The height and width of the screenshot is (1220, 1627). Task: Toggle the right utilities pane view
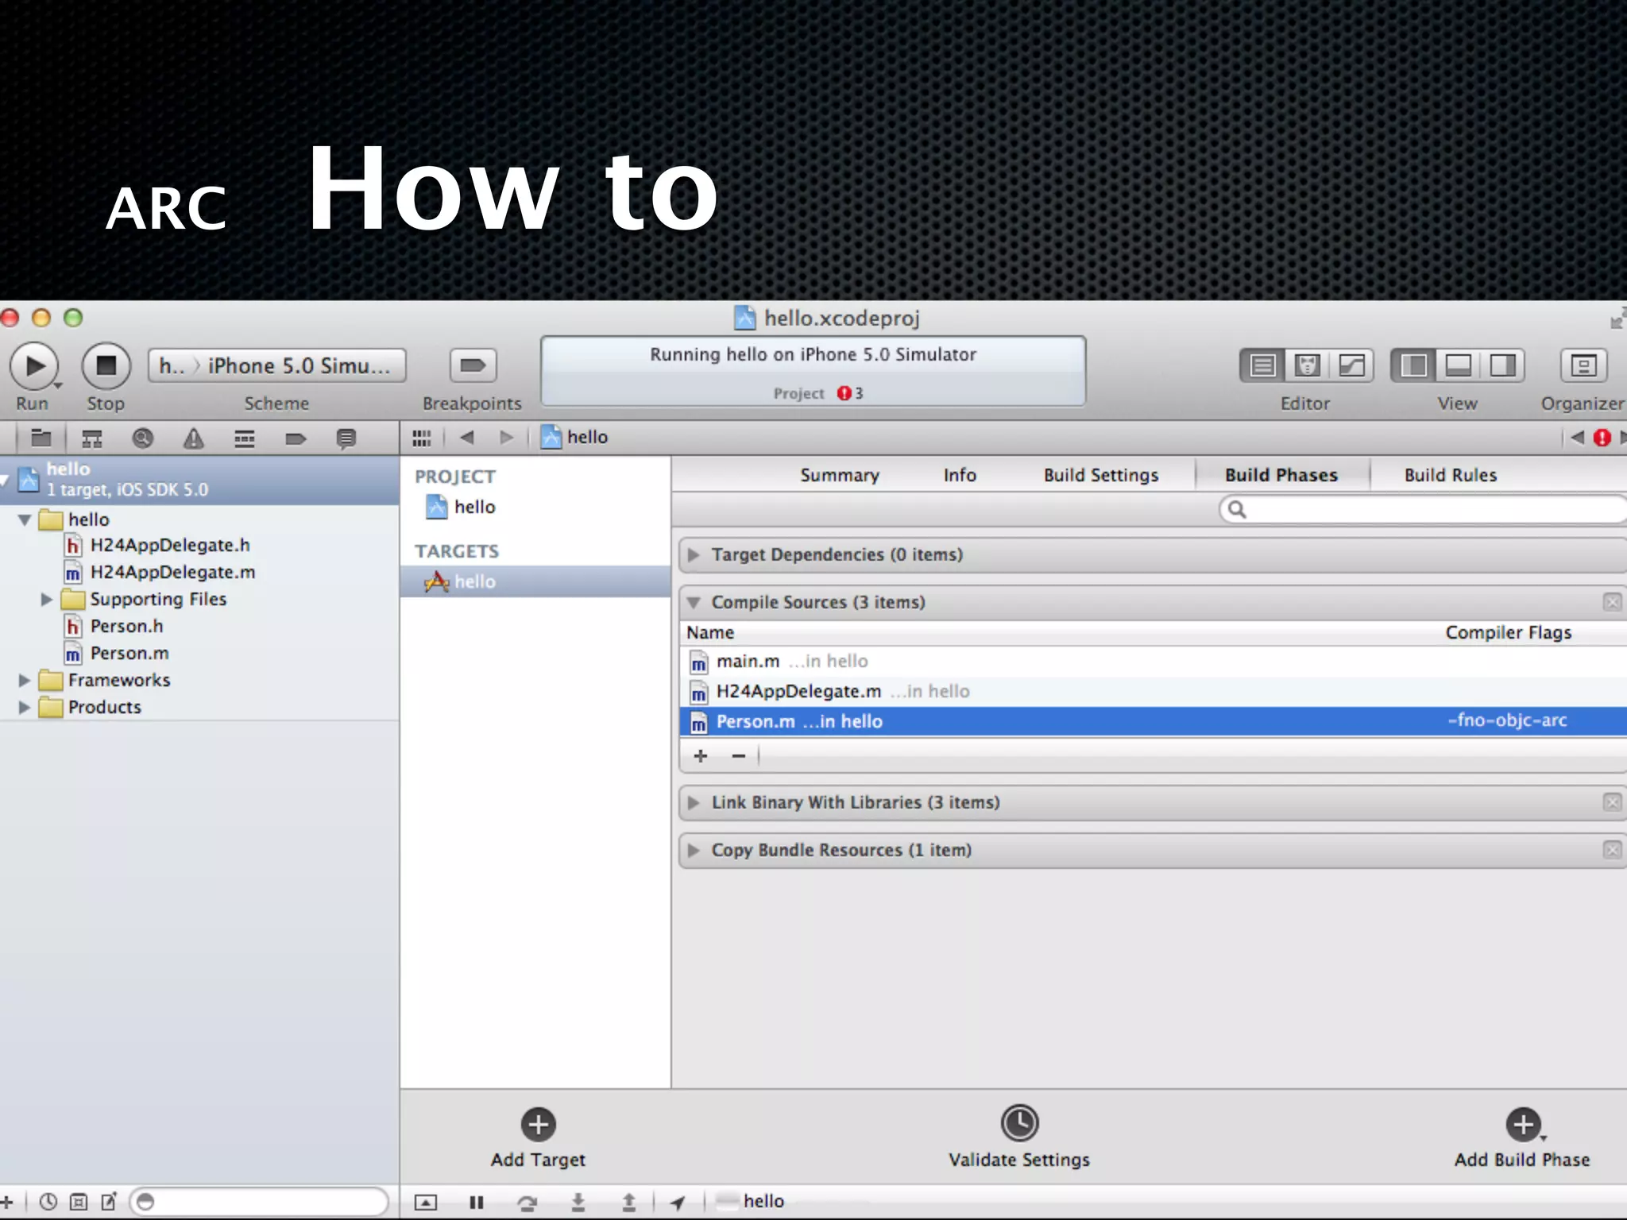1501,366
